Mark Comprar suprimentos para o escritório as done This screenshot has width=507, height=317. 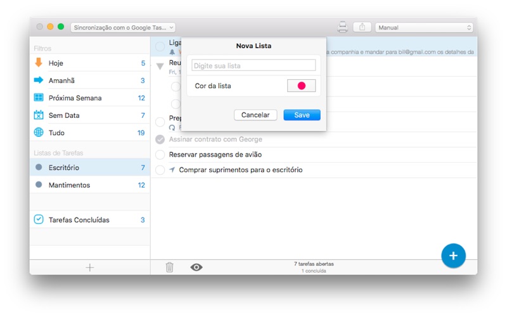[x=160, y=170]
